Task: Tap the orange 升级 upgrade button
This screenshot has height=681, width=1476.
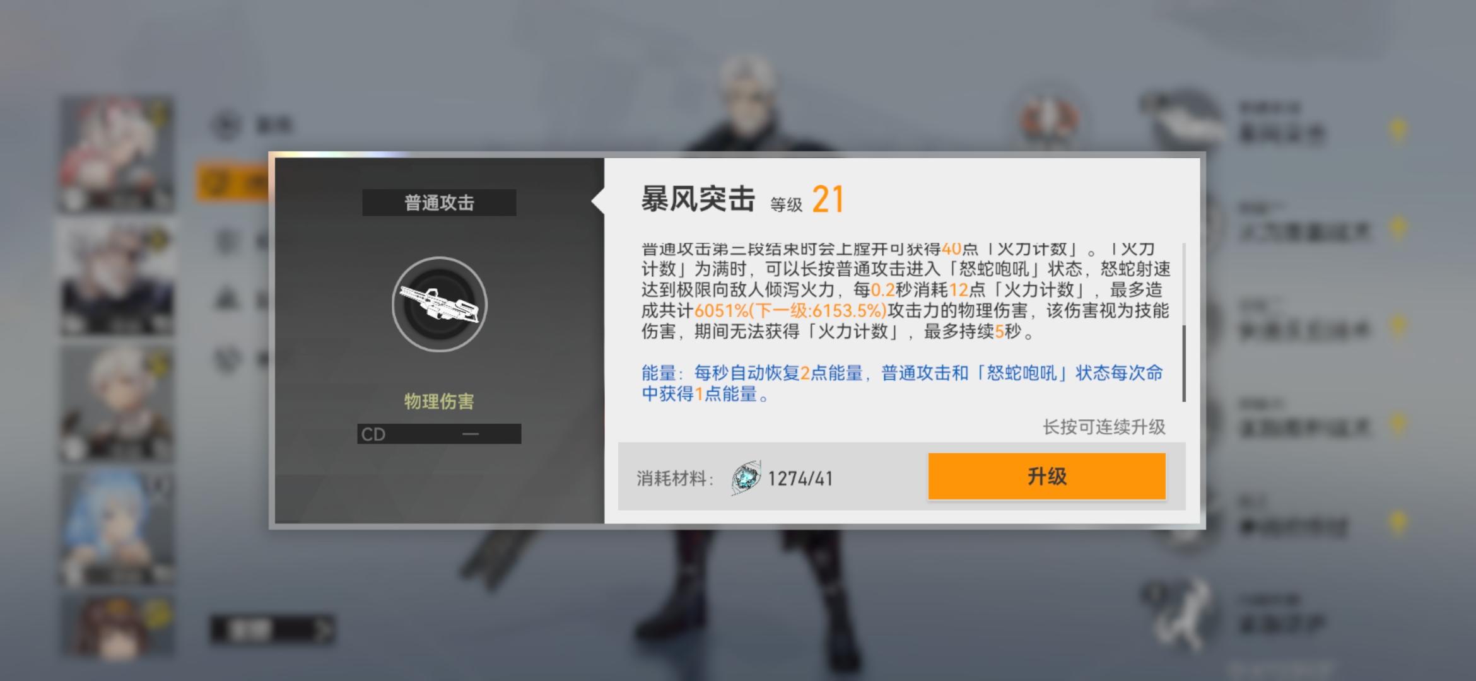Action: tap(1046, 476)
